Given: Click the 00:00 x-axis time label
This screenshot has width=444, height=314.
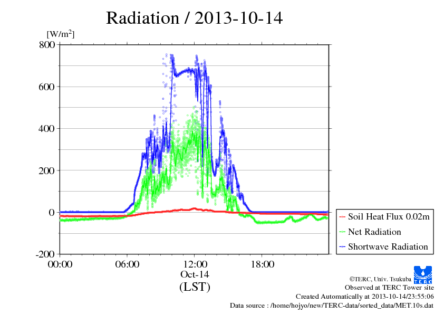Looking at the screenshot, I should click(x=60, y=264).
